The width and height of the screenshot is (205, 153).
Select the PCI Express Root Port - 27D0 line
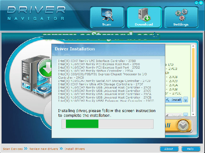pyautogui.click(x=99, y=64)
